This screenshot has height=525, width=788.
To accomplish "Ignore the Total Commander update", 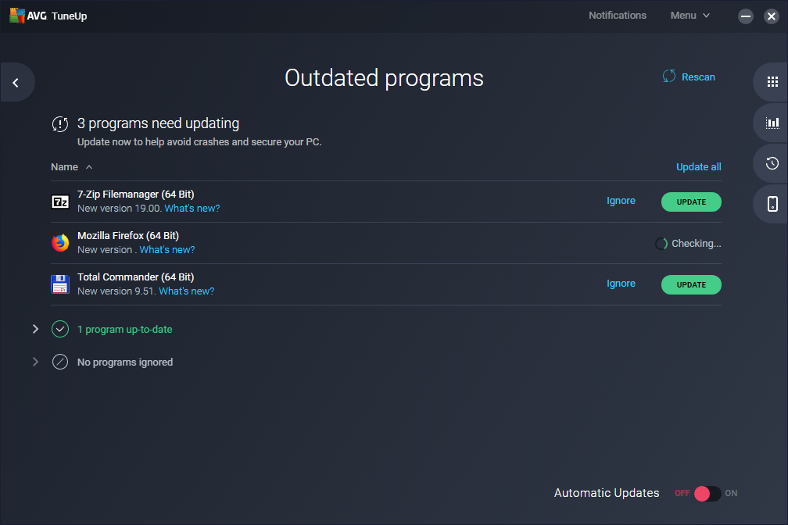I will tap(621, 283).
